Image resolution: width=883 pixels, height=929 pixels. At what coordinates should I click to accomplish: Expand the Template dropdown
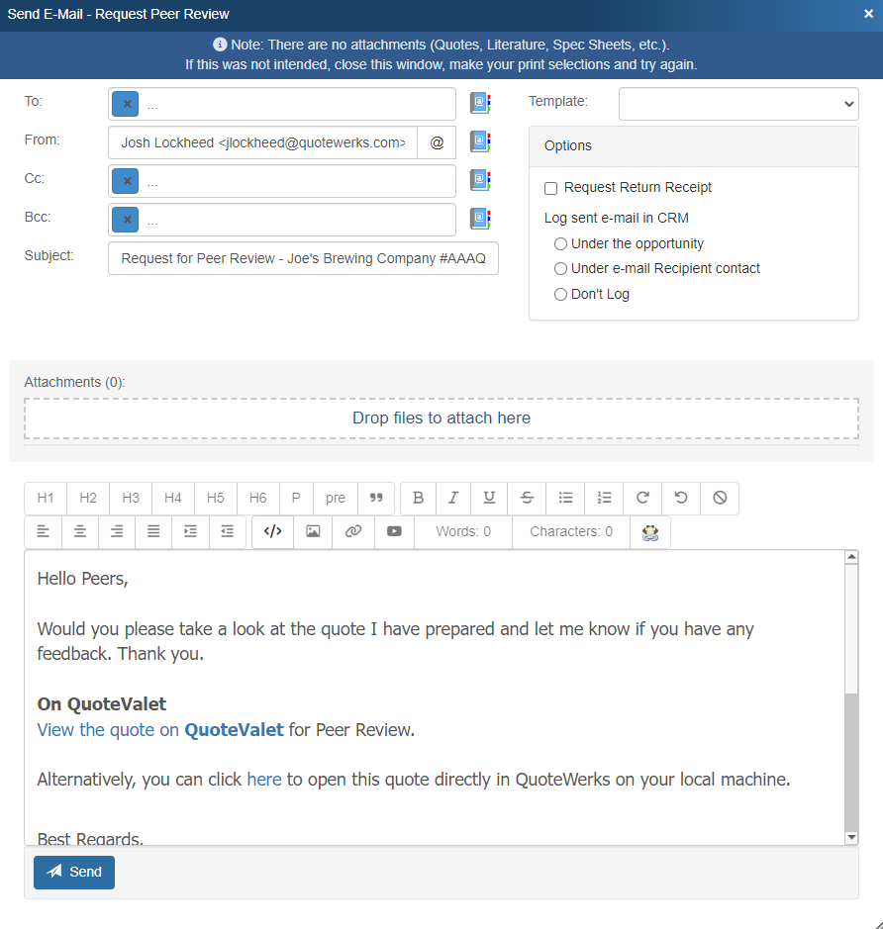738,103
